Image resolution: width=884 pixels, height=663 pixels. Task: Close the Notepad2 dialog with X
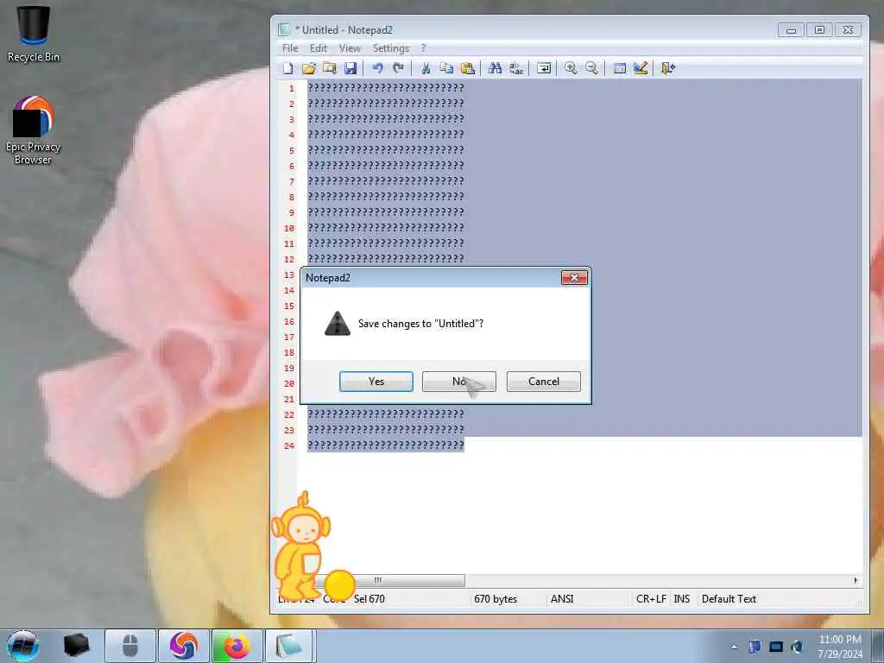[x=574, y=277]
